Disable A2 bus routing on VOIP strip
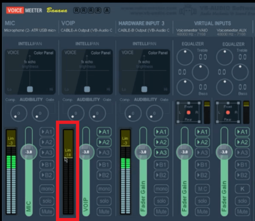 [104, 142]
